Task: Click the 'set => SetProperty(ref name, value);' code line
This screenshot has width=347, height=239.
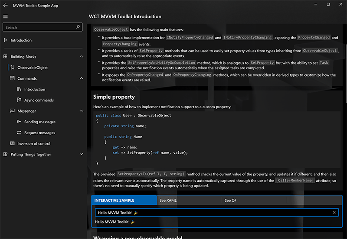Action: click(150, 152)
